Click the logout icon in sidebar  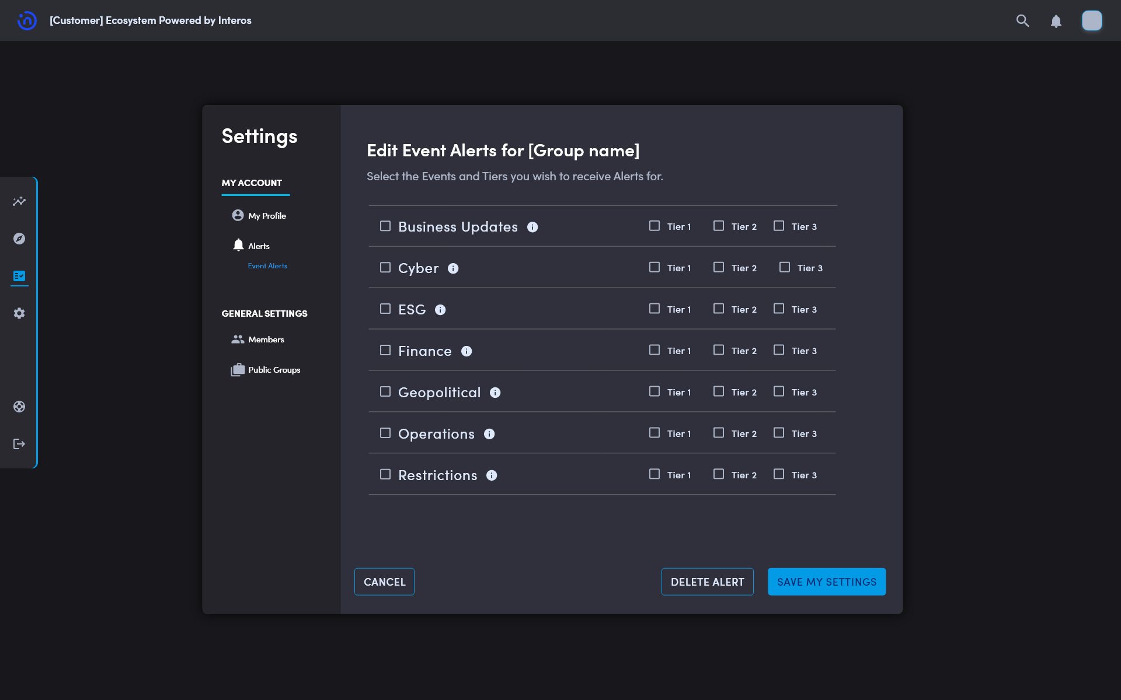19,444
